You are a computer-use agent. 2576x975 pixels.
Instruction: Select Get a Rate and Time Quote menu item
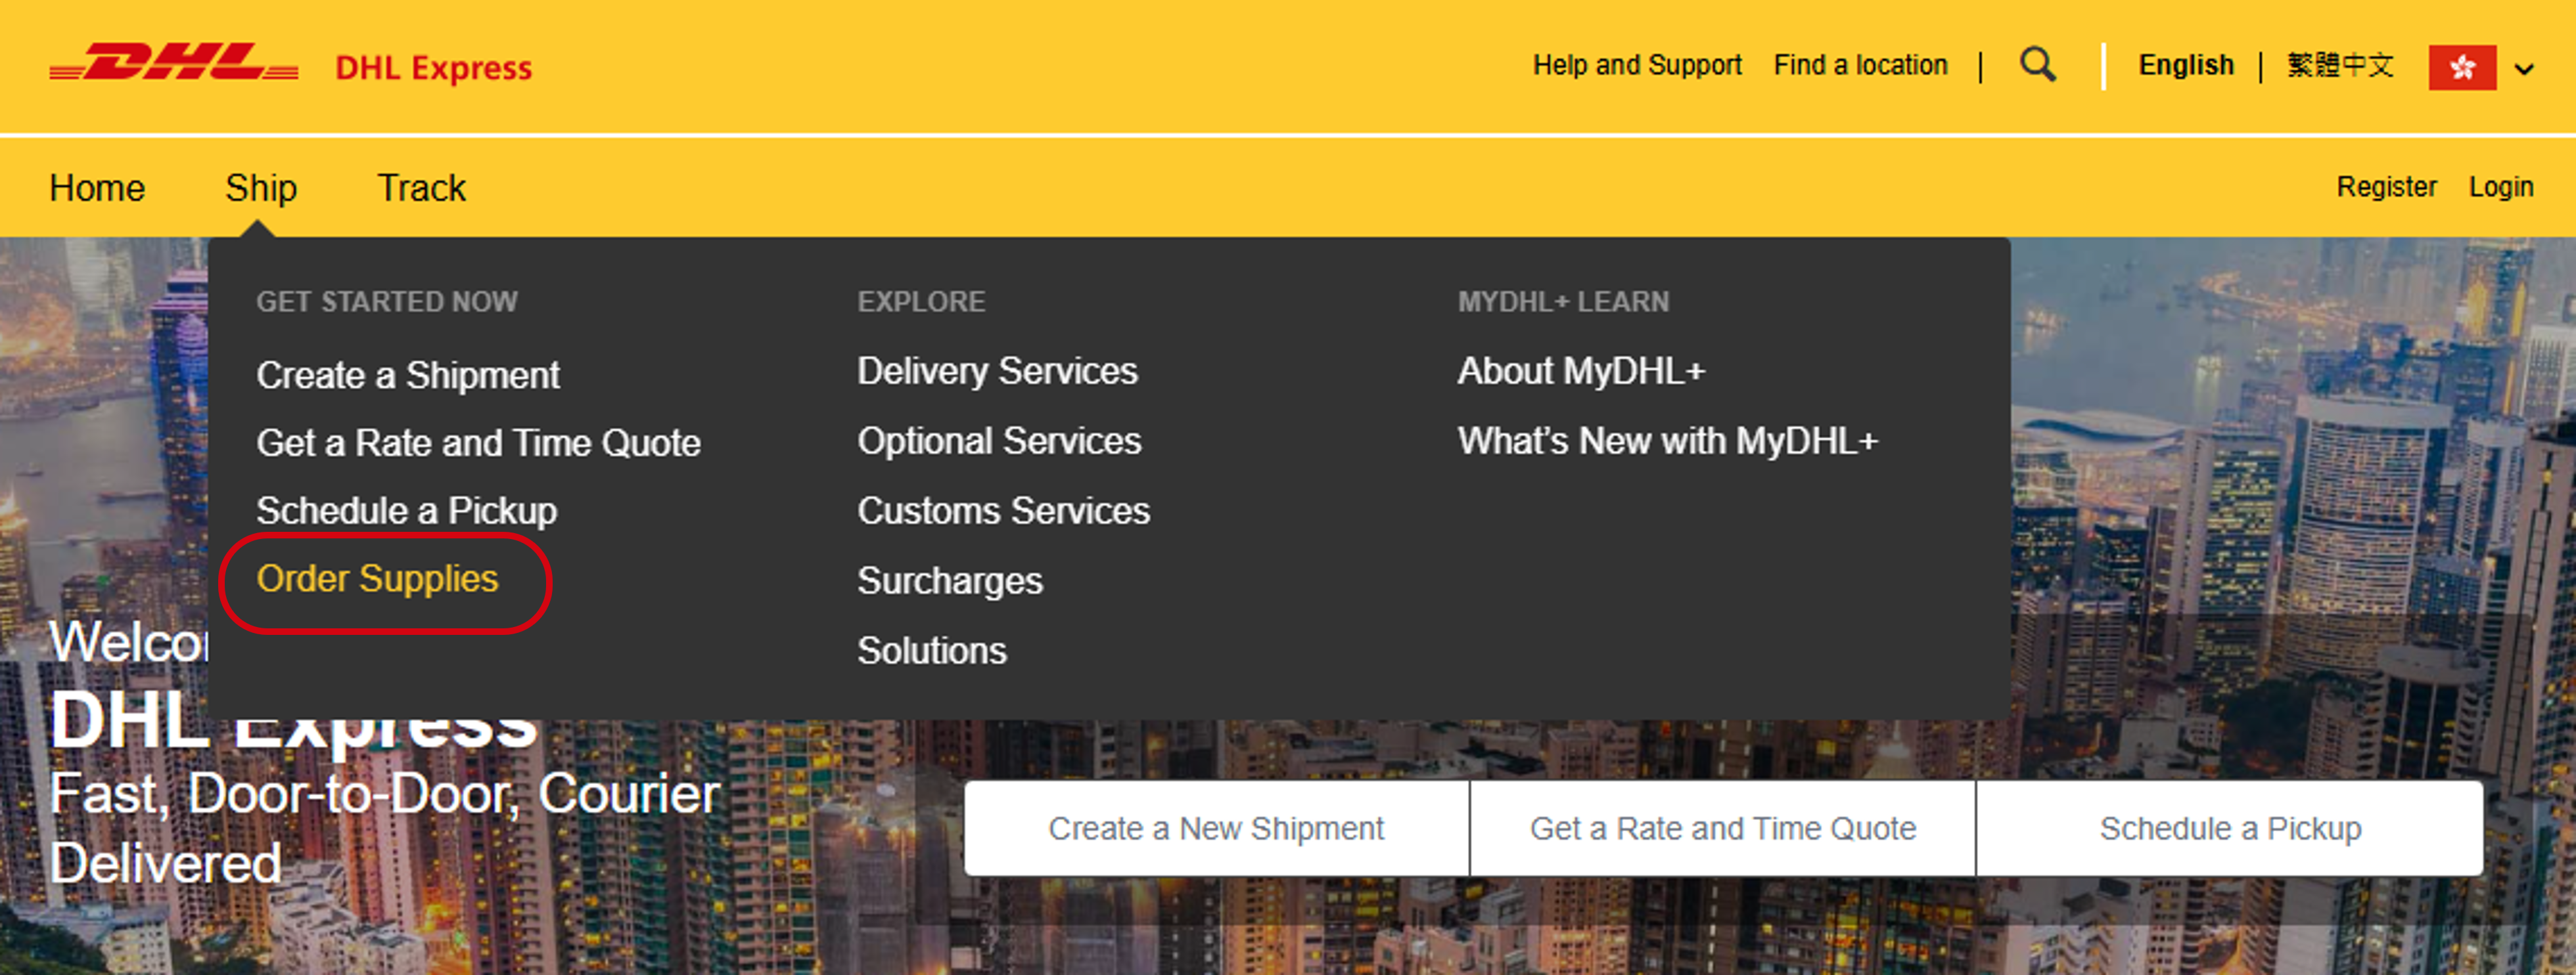point(478,444)
